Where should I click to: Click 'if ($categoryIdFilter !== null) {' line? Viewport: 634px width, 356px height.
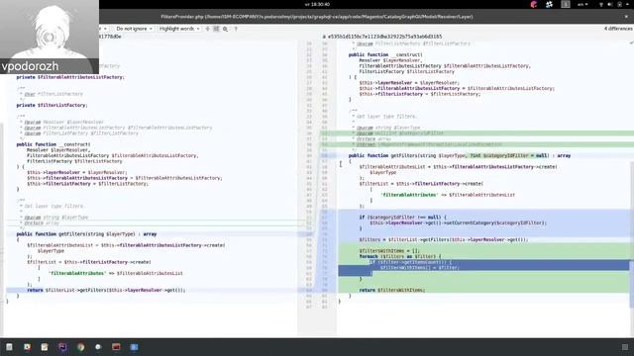[x=403, y=217]
